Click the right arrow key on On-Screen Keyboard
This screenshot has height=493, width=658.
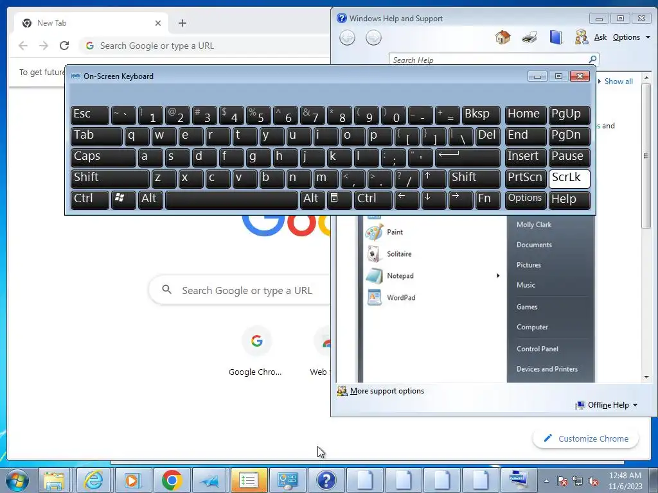(460, 199)
